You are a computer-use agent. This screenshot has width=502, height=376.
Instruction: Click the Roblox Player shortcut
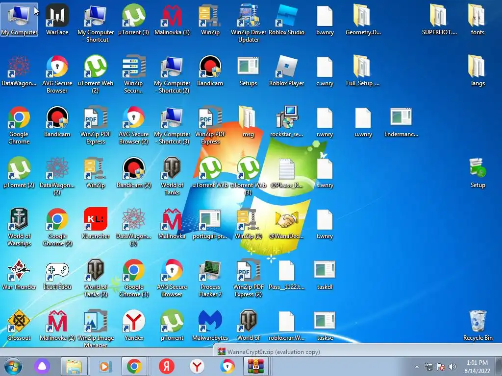pos(286,70)
